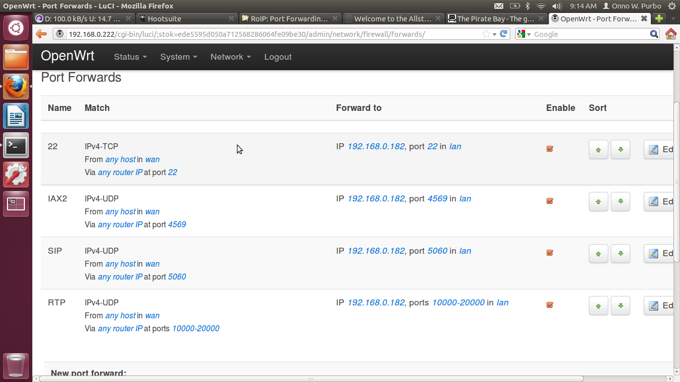Expand the Status dropdown menu

tap(130, 57)
